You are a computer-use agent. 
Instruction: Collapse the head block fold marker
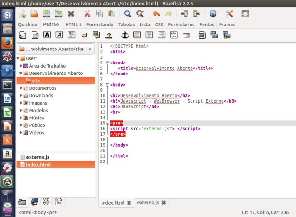107,62
